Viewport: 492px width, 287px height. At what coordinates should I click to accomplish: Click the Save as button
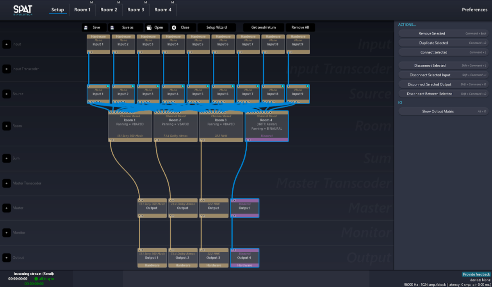pos(126,28)
